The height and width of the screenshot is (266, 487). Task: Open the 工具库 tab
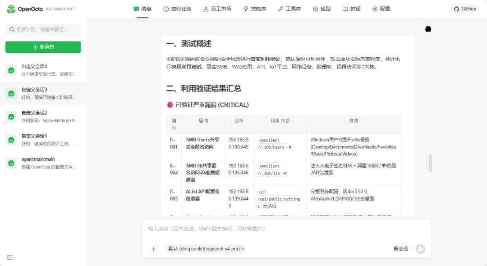pos(289,9)
